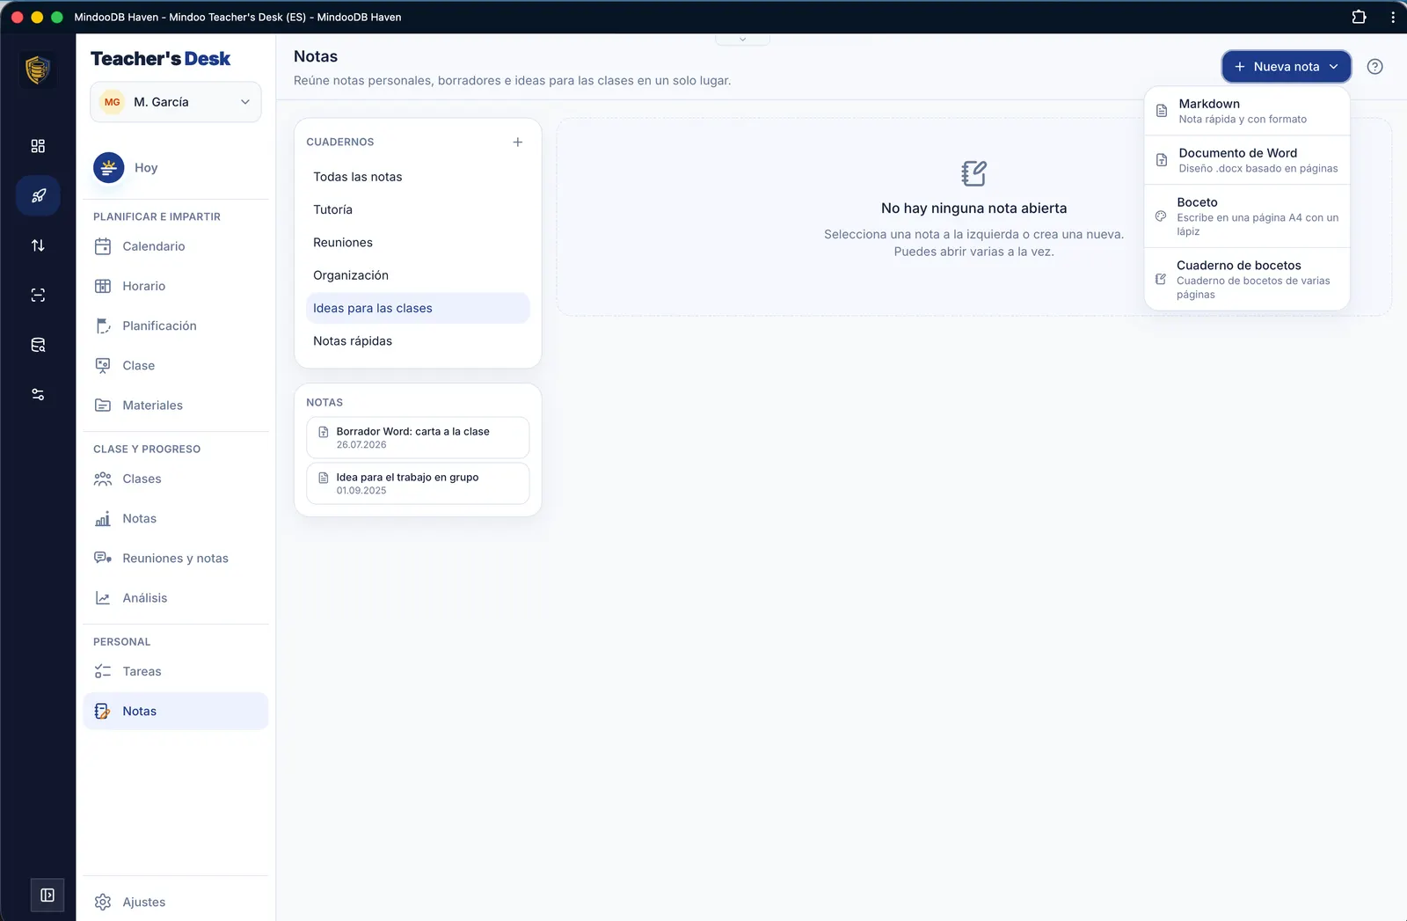The height and width of the screenshot is (921, 1407).
Task: Open Reuniones y notas
Action: 176,559
